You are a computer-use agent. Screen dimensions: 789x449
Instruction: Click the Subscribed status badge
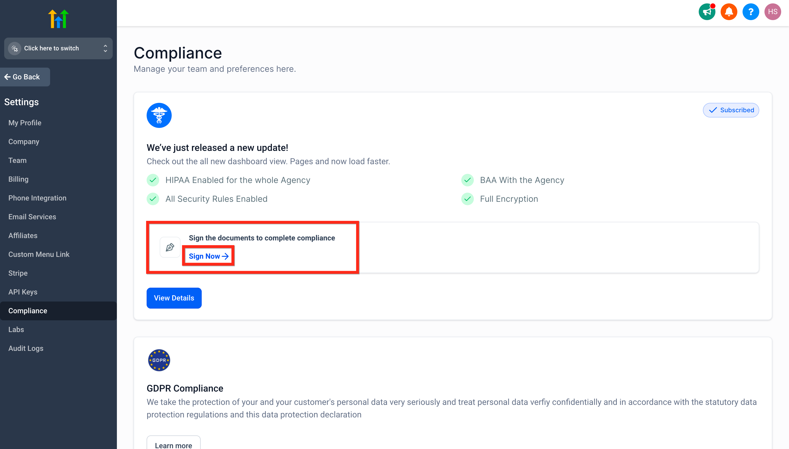[731, 110]
